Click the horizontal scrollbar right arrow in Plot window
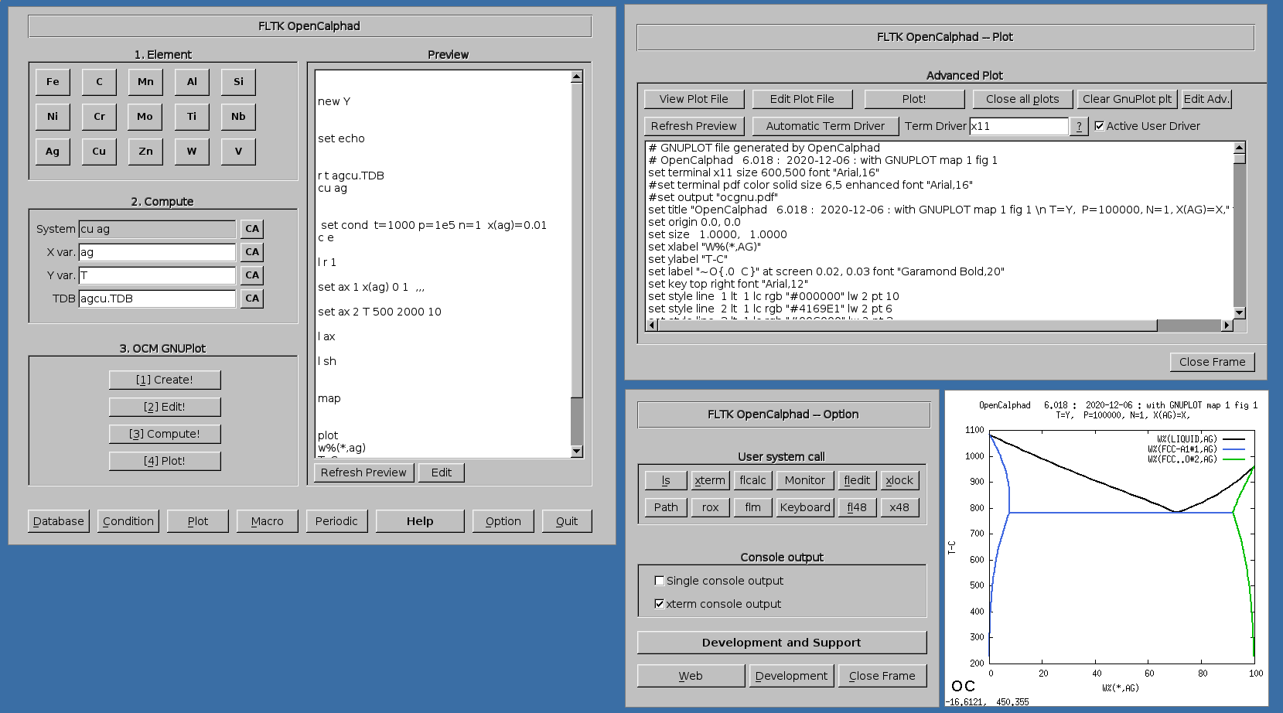The image size is (1283, 713). tap(1227, 326)
